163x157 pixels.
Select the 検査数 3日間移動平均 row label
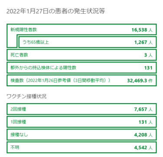pyautogui.click(x=60, y=80)
